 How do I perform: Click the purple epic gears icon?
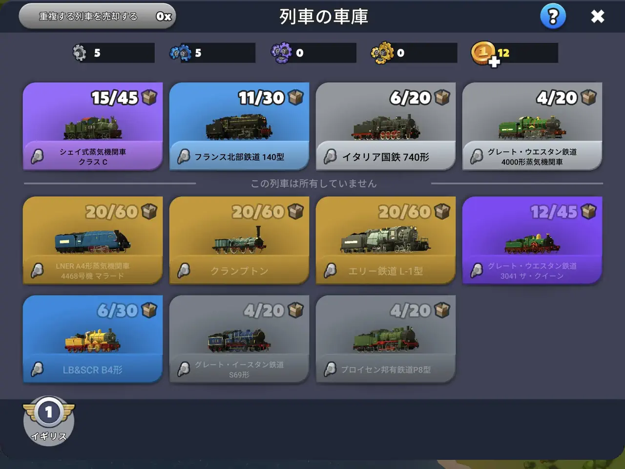click(282, 53)
